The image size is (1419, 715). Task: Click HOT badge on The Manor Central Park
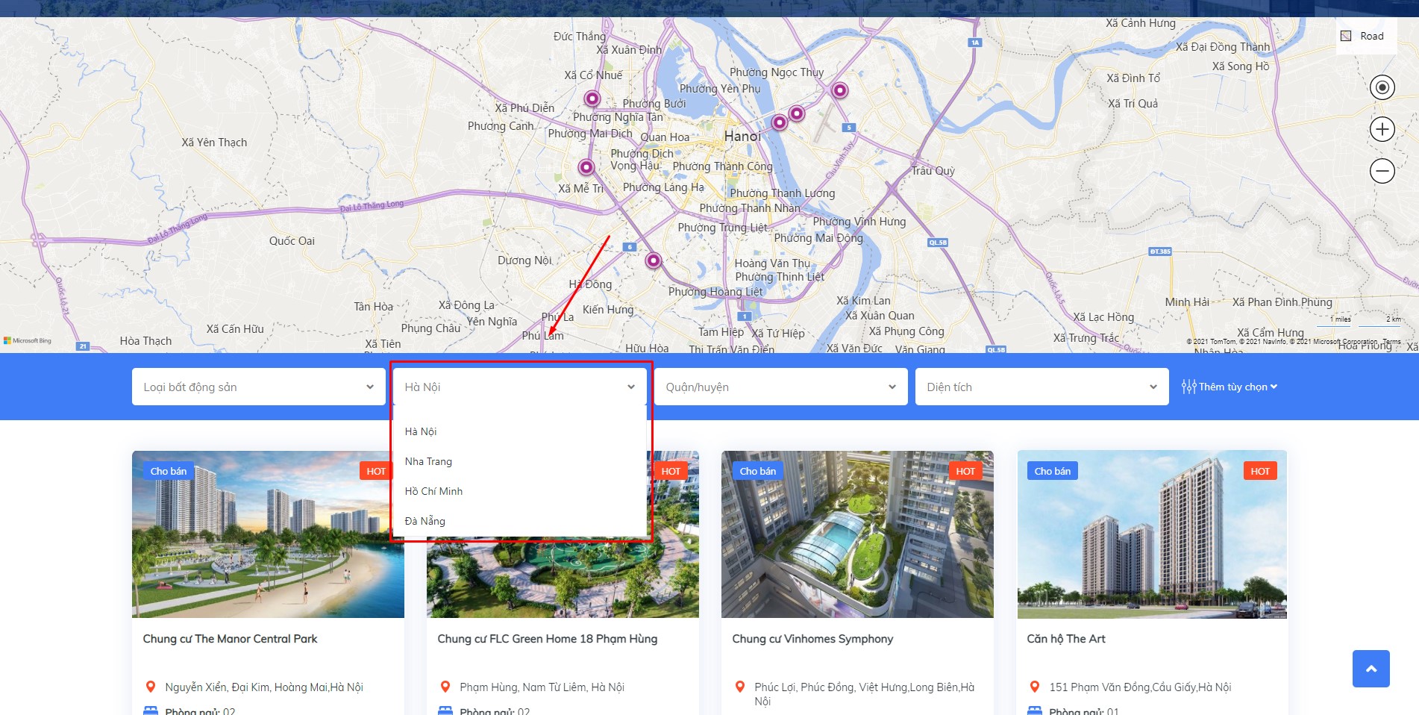coord(376,471)
